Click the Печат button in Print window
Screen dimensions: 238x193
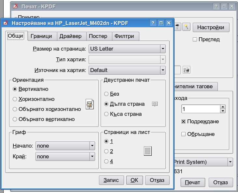point(193,182)
